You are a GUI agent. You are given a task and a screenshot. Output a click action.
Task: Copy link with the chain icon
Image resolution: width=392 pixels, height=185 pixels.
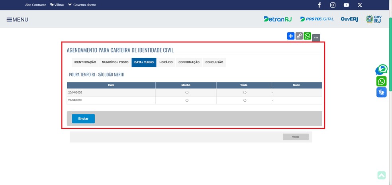click(299, 36)
